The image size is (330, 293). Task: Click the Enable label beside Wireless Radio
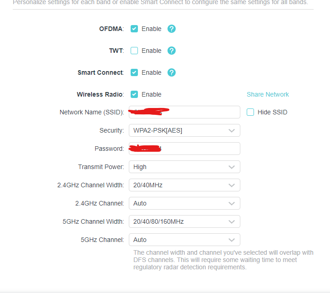click(x=151, y=94)
